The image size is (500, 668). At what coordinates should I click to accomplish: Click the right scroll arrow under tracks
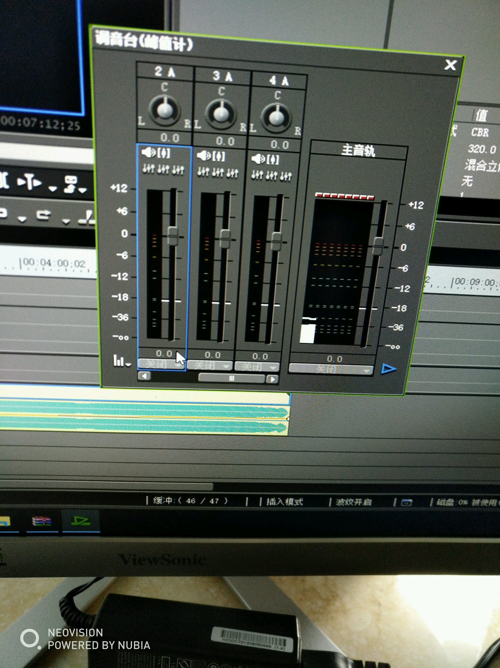coord(272,379)
